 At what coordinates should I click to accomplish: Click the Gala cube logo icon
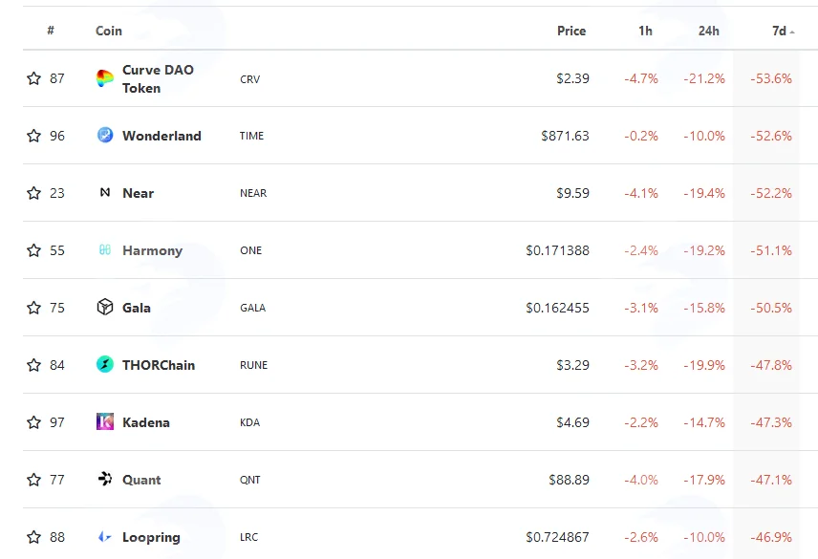[x=105, y=307]
